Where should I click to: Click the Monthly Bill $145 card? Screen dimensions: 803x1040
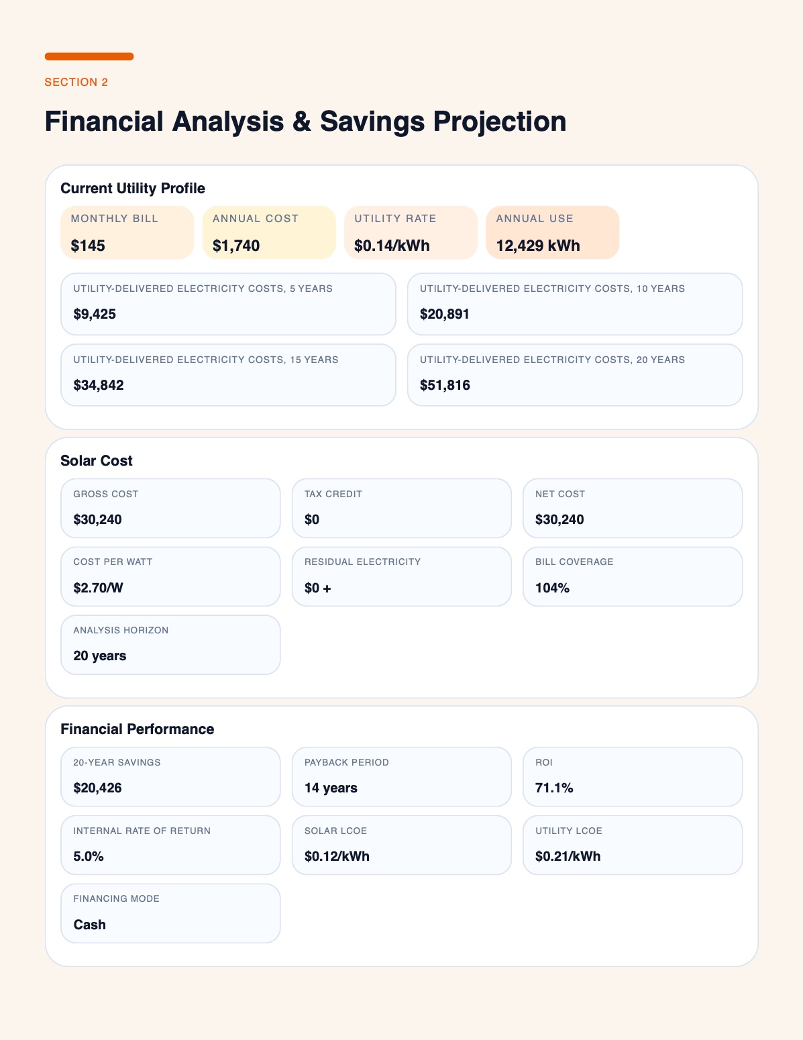(127, 232)
